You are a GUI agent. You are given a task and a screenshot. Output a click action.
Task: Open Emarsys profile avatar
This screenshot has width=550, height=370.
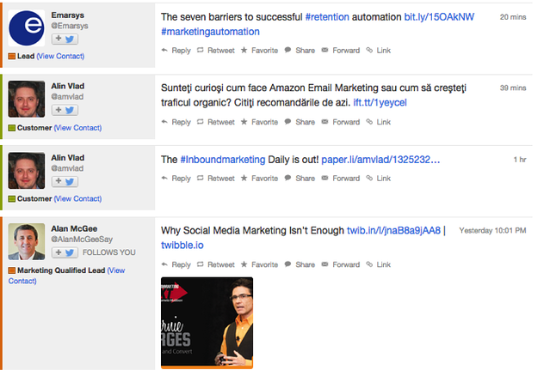click(x=27, y=28)
